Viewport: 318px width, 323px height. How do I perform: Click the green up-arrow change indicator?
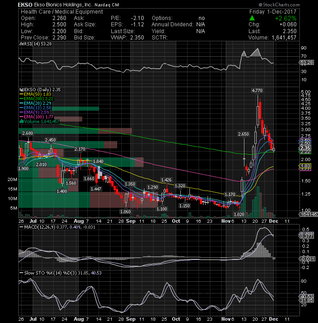252,18
